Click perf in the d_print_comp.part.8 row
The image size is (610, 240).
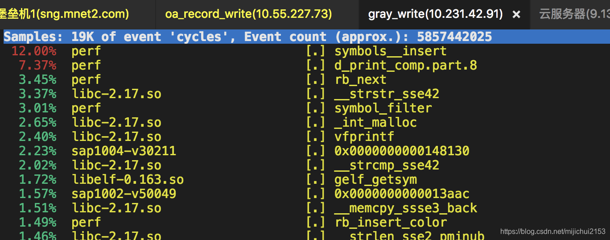click(x=87, y=66)
